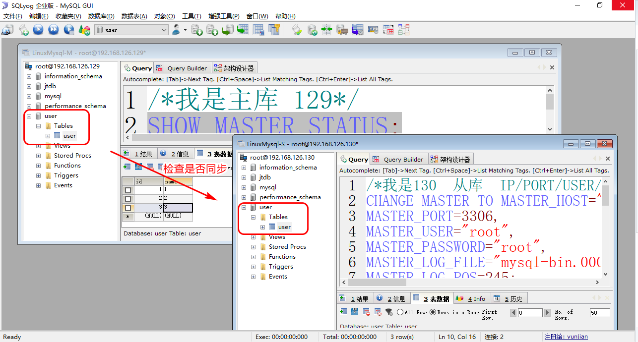Image resolution: width=638 pixels, height=342 pixels.
Task: Click the No. of Rows input field
Action: pyautogui.click(x=599, y=313)
